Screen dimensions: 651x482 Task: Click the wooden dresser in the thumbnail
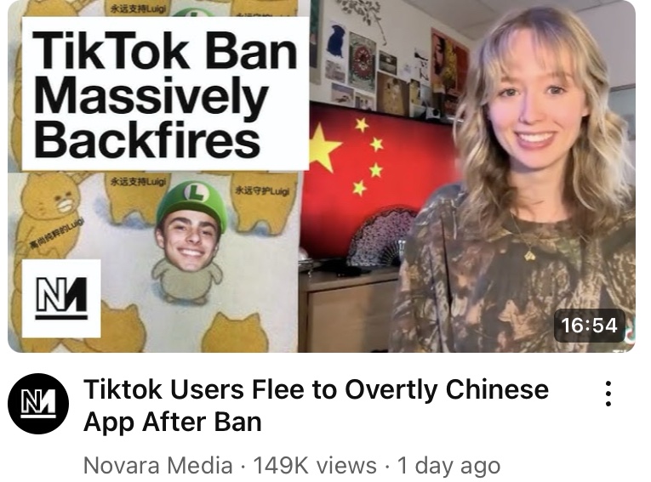click(x=349, y=309)
